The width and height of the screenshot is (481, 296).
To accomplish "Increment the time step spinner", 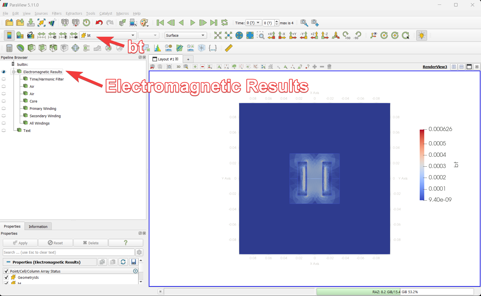I will point(277,21).
